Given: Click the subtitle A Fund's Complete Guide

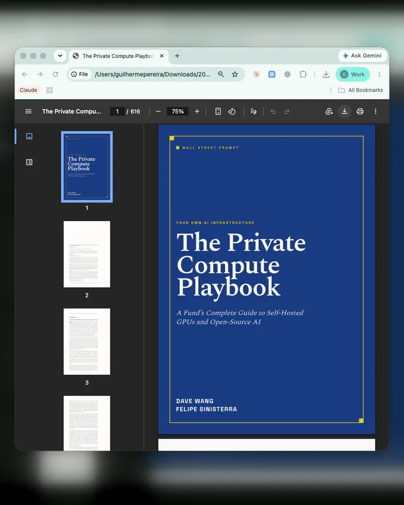Looking at the screenshot, I should point(240,318).
